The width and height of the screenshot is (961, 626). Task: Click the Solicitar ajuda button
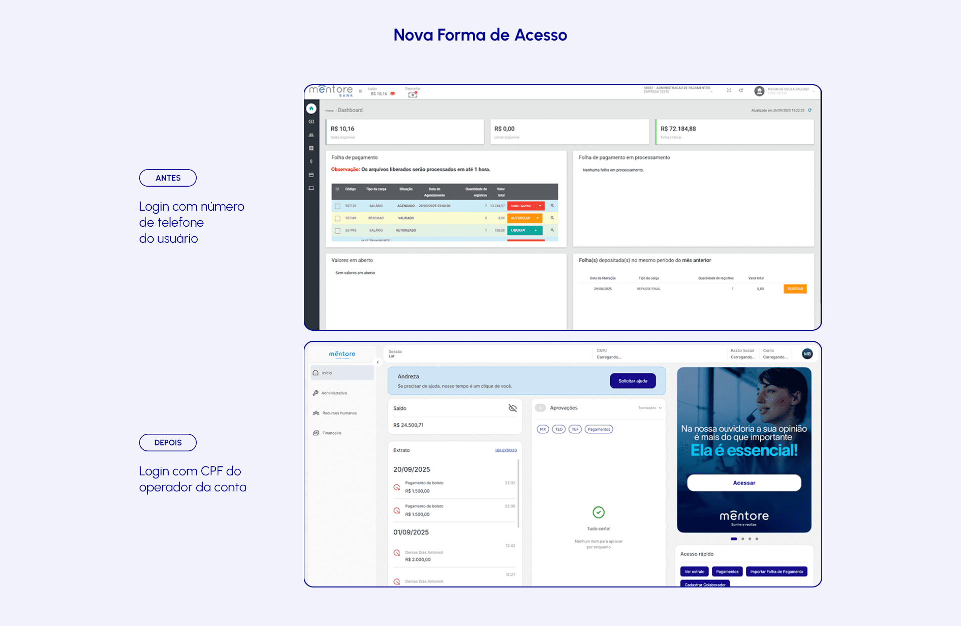[633, 381]
